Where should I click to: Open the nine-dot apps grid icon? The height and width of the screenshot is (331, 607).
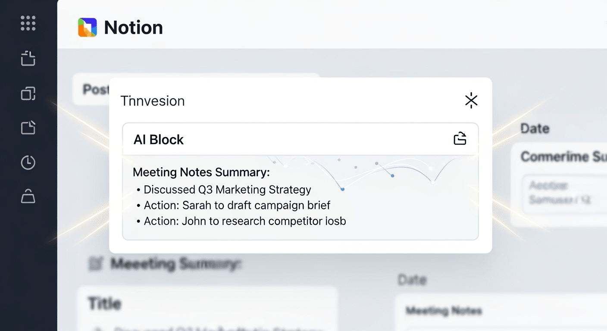pos(28,23)
